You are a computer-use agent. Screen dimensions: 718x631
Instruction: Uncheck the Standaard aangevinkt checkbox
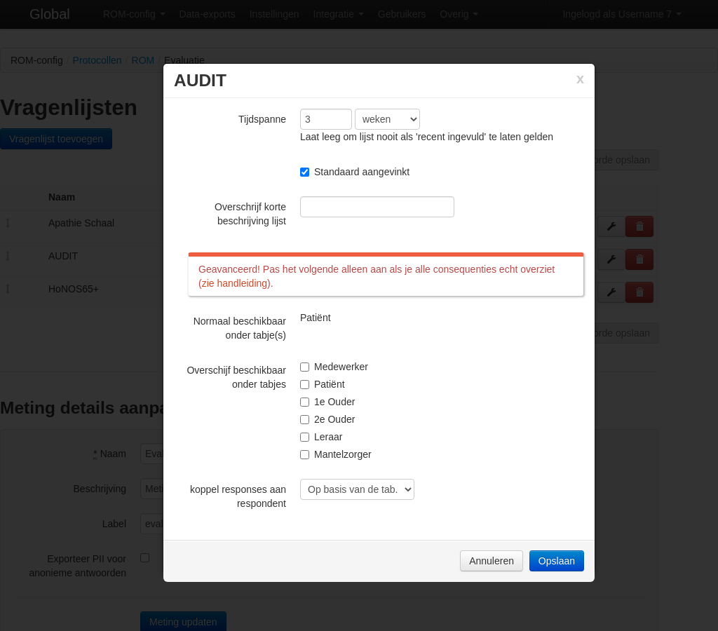click(x=304, y=172)
